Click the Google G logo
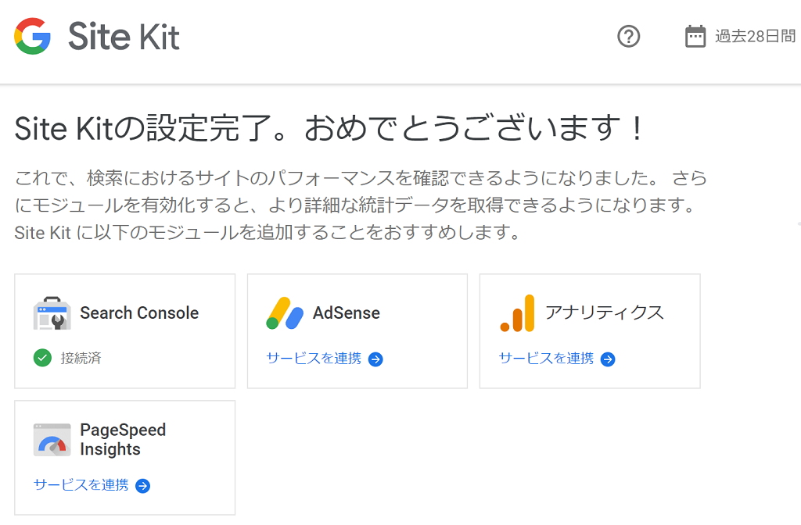 [33, 37]
